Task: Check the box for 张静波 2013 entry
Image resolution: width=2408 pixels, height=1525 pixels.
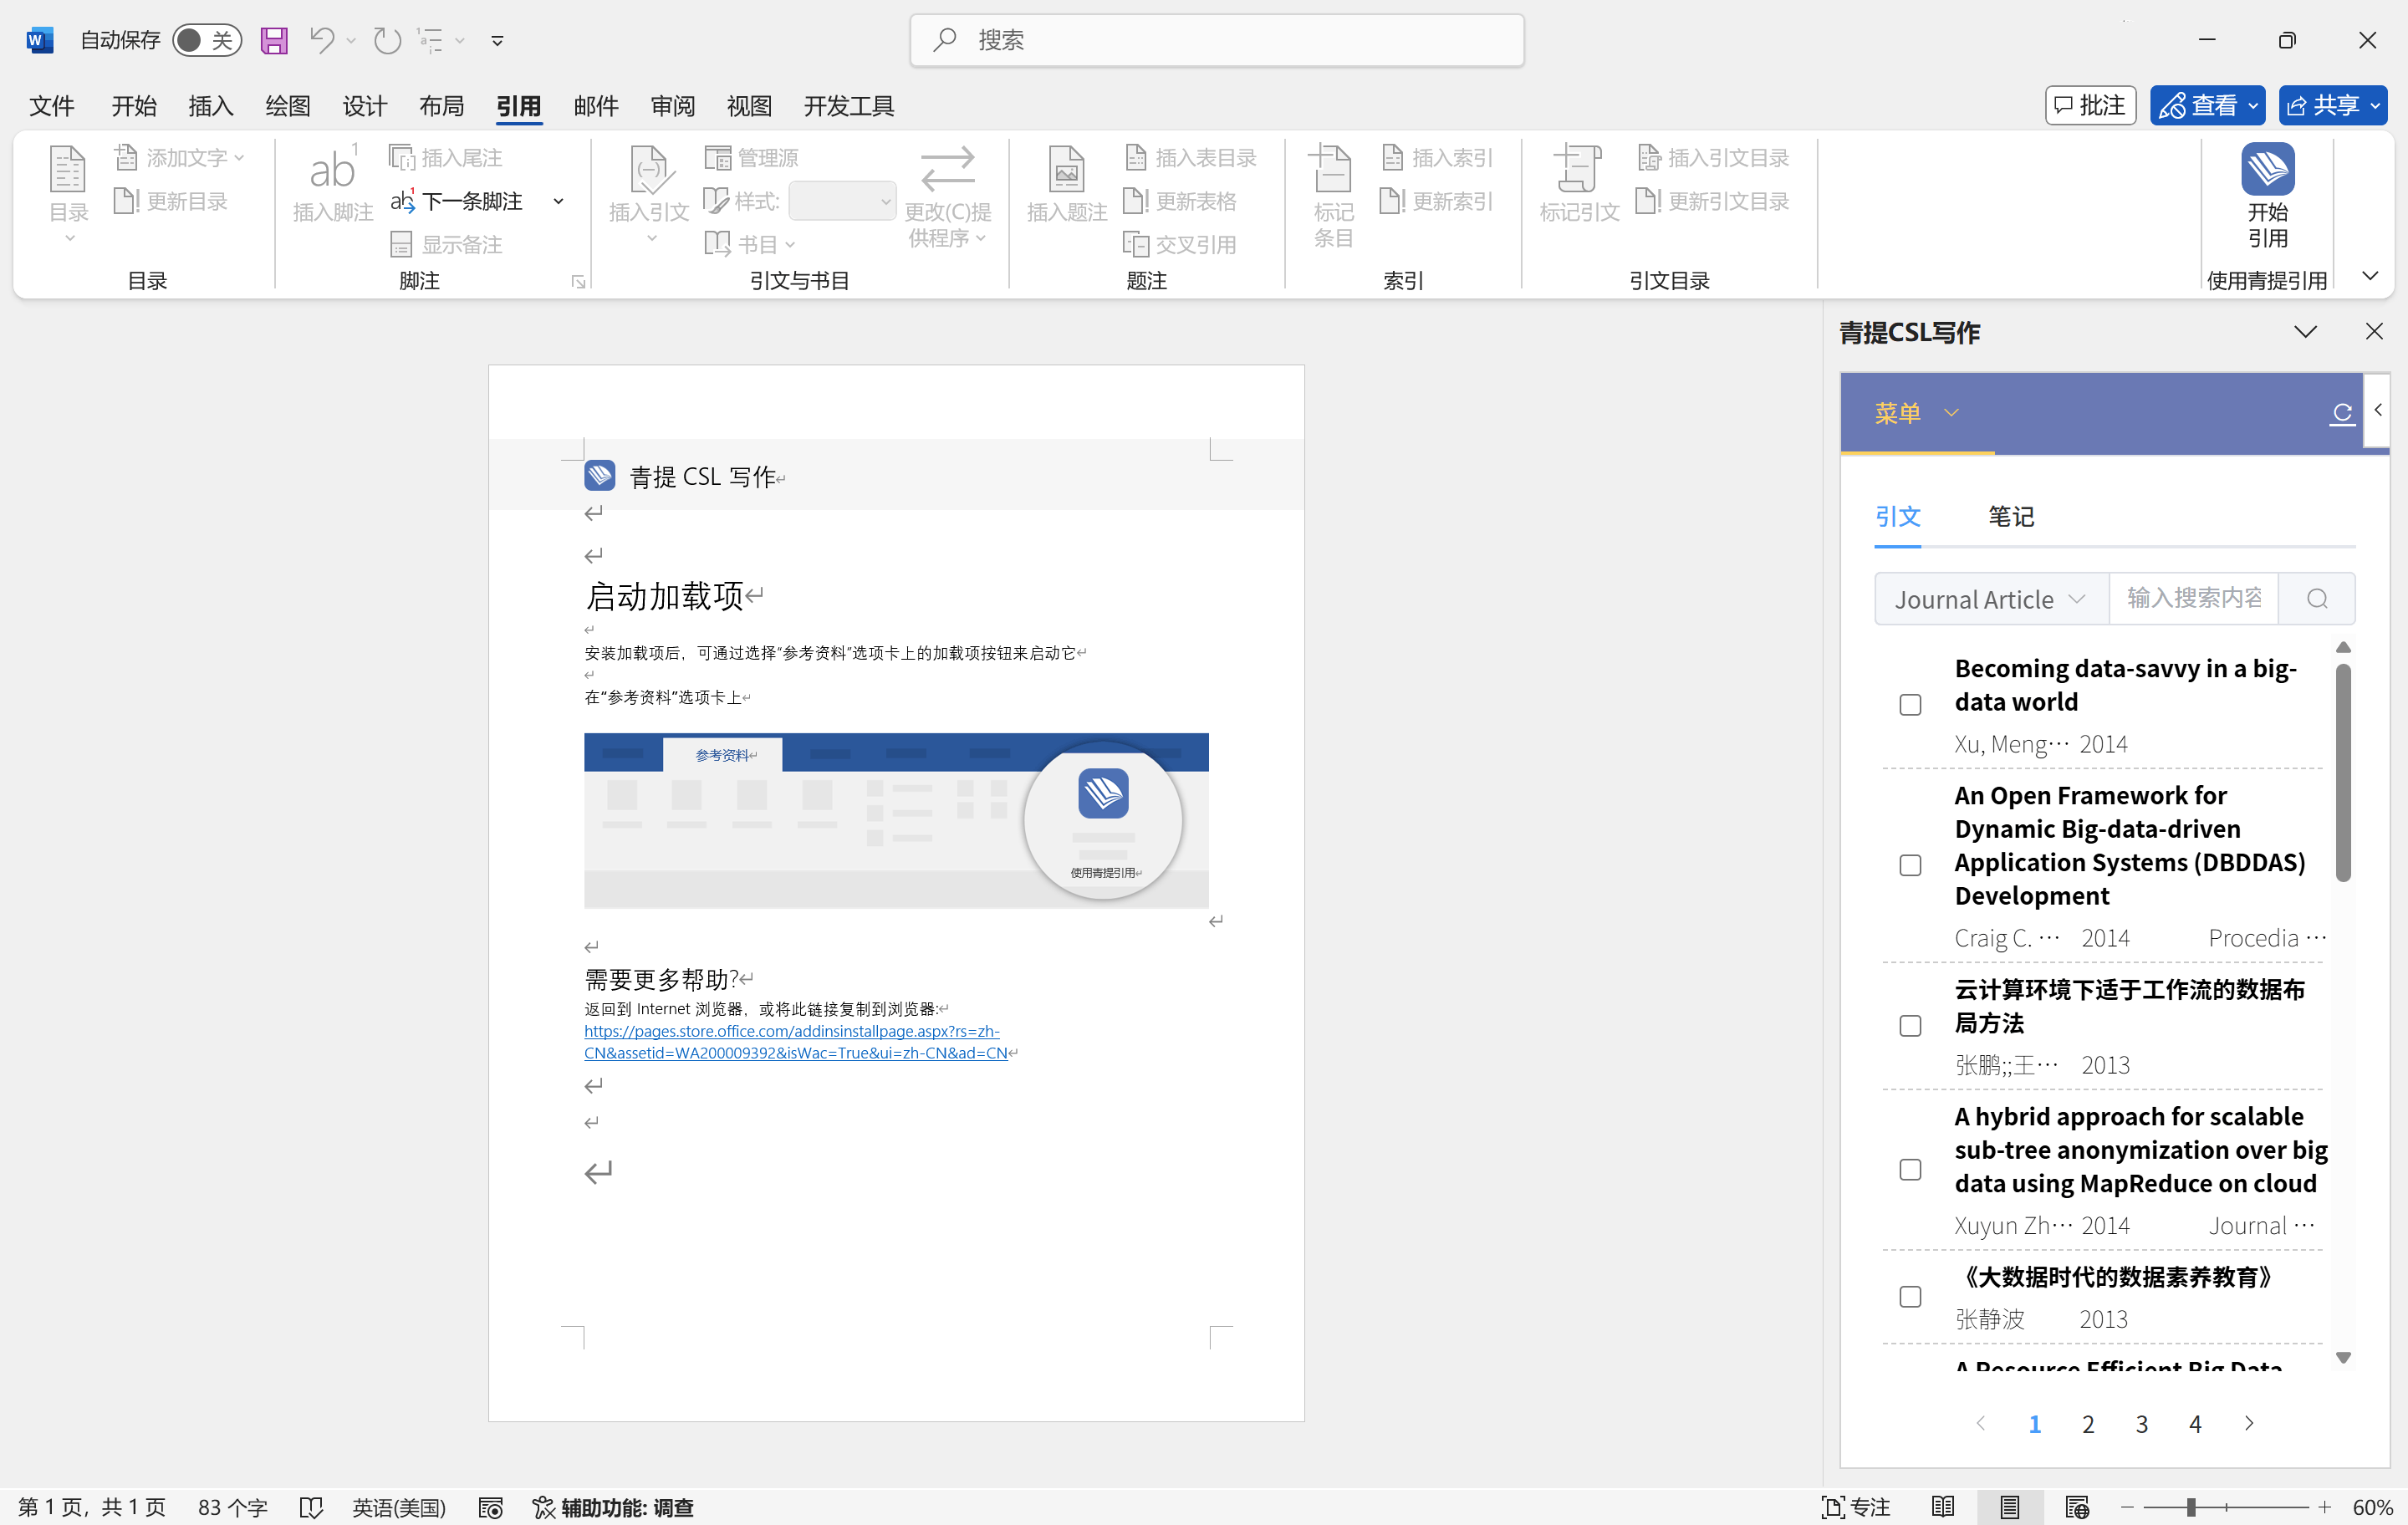Action: coord(1910,1297)
